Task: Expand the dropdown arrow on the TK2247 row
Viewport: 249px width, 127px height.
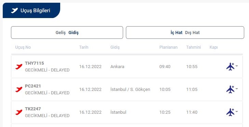Action: [x=237, y=111]
